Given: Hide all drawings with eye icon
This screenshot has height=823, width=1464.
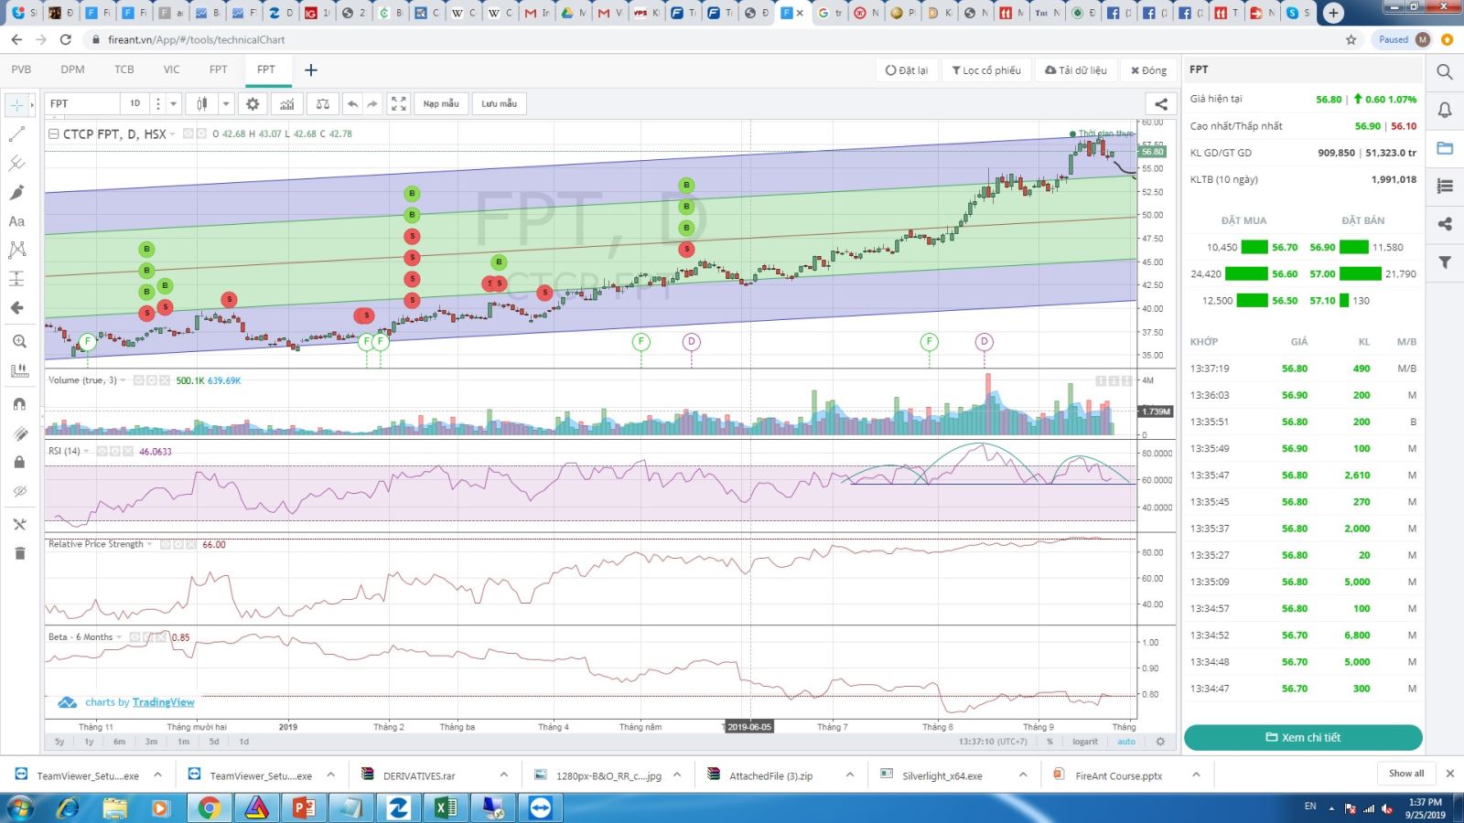Looking at the screenshot, I should click(x=19, y=492).
